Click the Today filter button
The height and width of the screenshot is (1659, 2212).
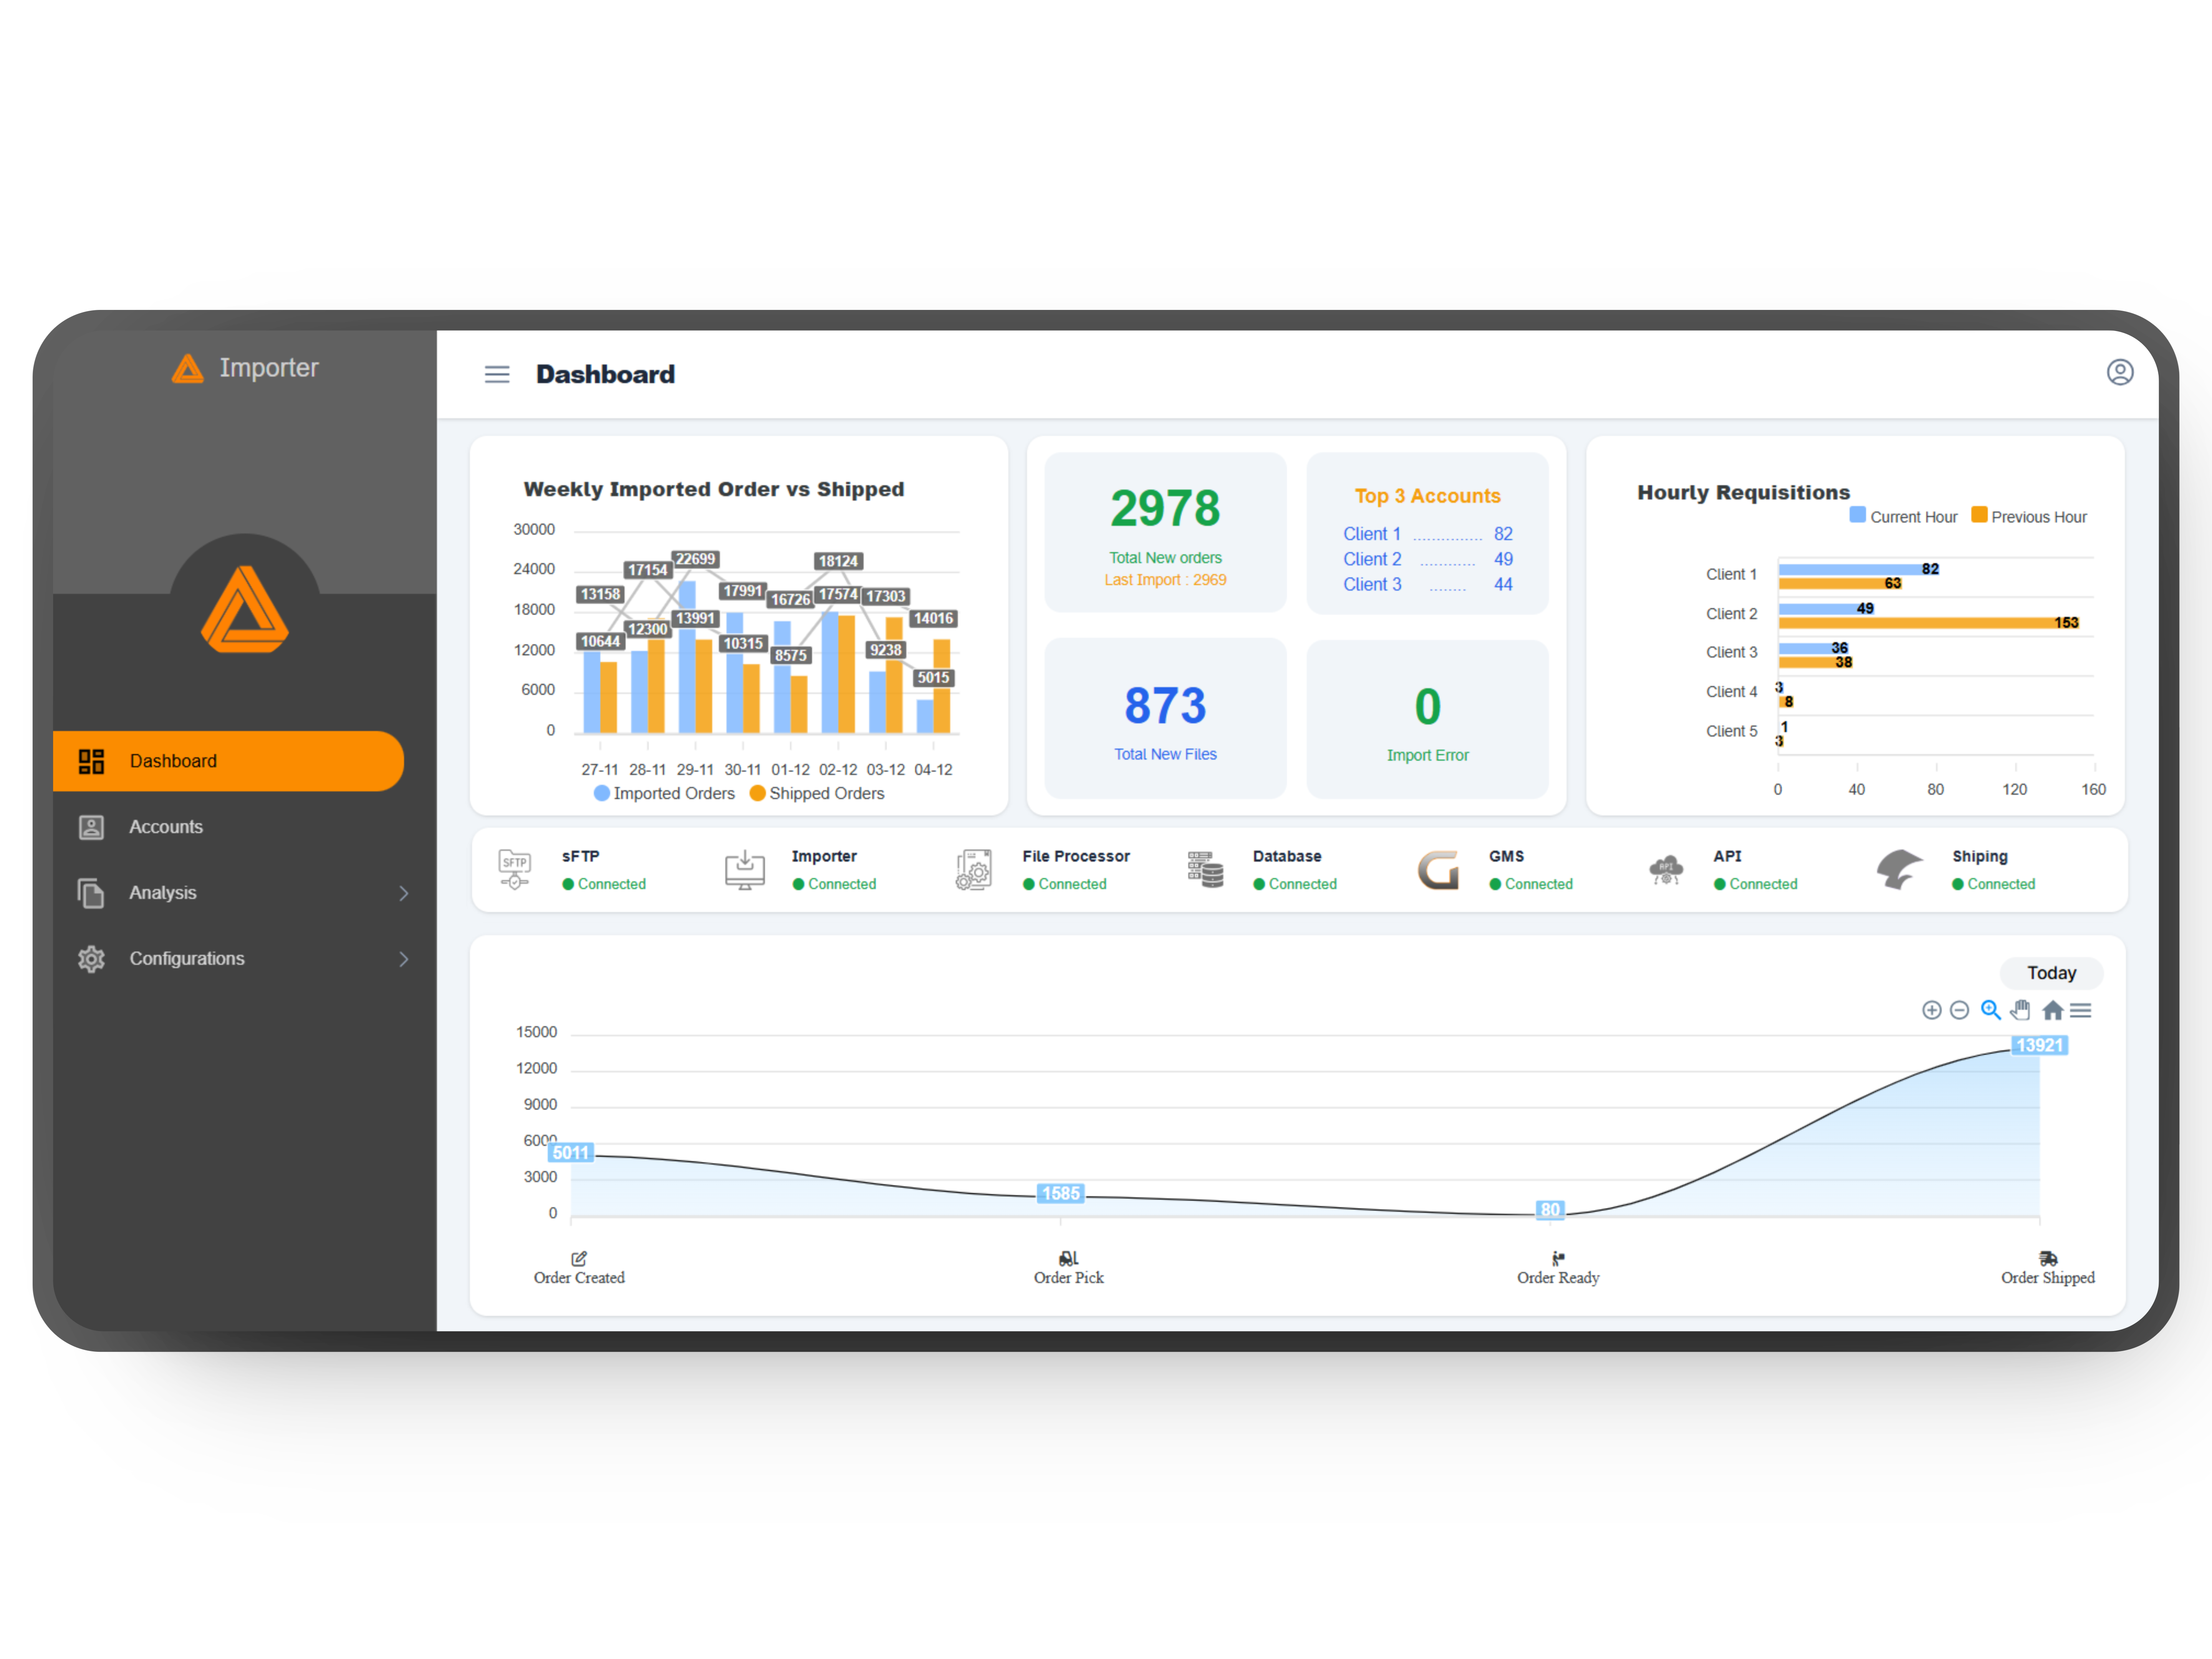click(x=2051, y=973)
